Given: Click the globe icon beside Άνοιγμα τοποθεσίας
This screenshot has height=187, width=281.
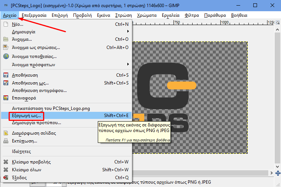Looking at the screenshot, I should click(6, 56).
